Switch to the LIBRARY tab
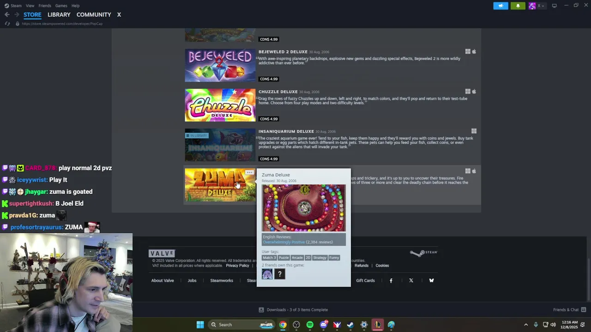The image size is (591, 332). [x=59, y=15]
